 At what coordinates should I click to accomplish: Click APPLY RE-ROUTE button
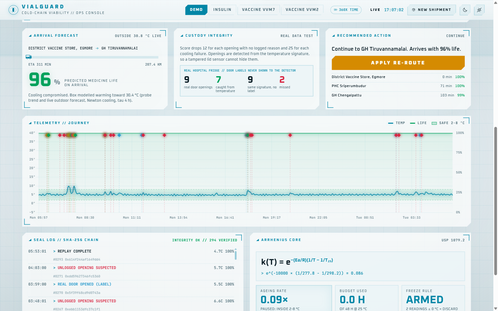pos(398,63)
